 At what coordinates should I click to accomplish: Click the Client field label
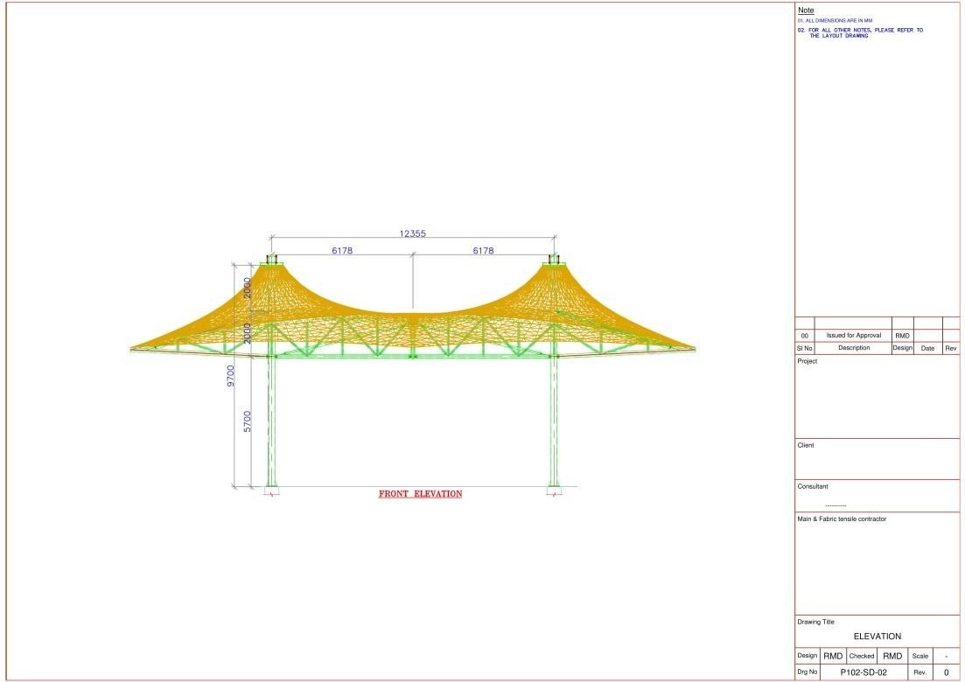[806, 445]
